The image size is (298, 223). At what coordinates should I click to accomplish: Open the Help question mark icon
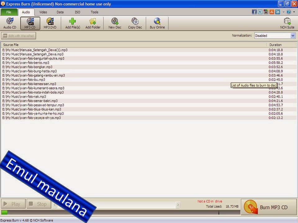289,12
